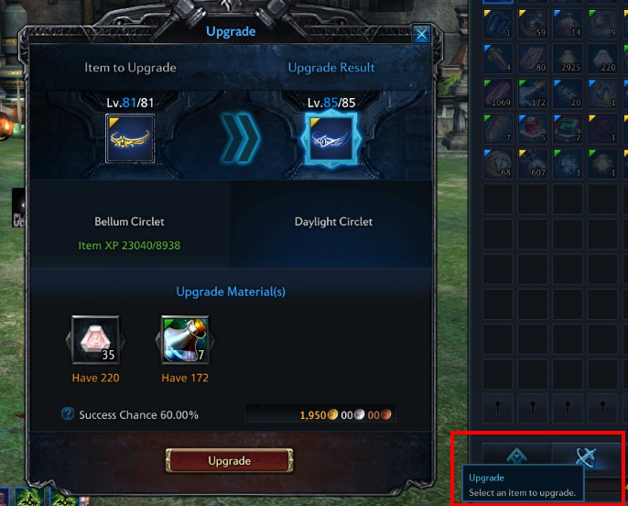Screen dimensions: 628x506
Task: Close the Upgrade window
Action: [x=421, y=34]
